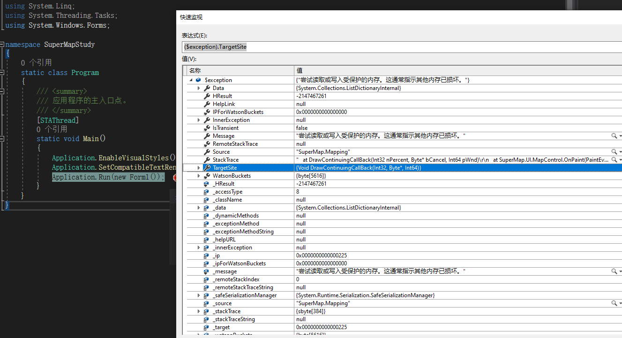Expand the Data property node
622x338 pixels.
click(x=199, y=88)
